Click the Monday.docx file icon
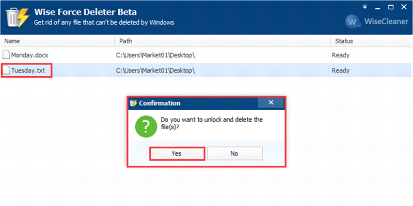The height and width of the screenshot is (206, 413). tap(6, 55)
